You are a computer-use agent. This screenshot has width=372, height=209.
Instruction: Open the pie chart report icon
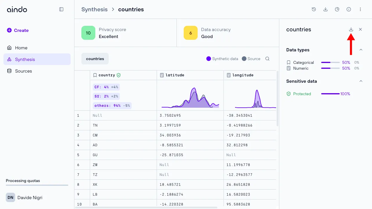(x=337, y=9)
